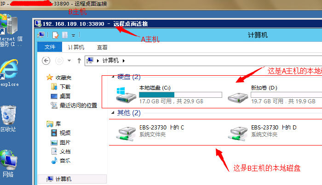Viewport: 322px width, 185px height.
Task: Click the 计算机 address bar path
Action: (x=110, y=61)
